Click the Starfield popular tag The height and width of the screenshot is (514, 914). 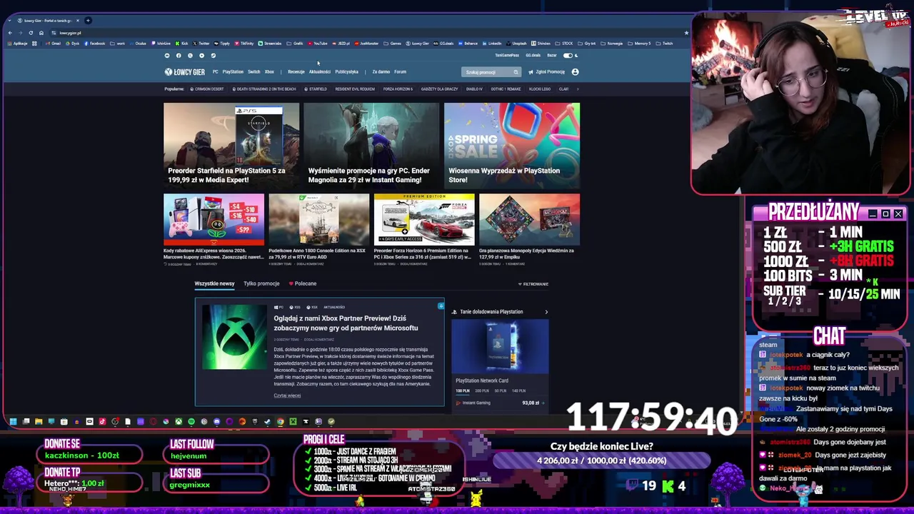coord(316,89)
